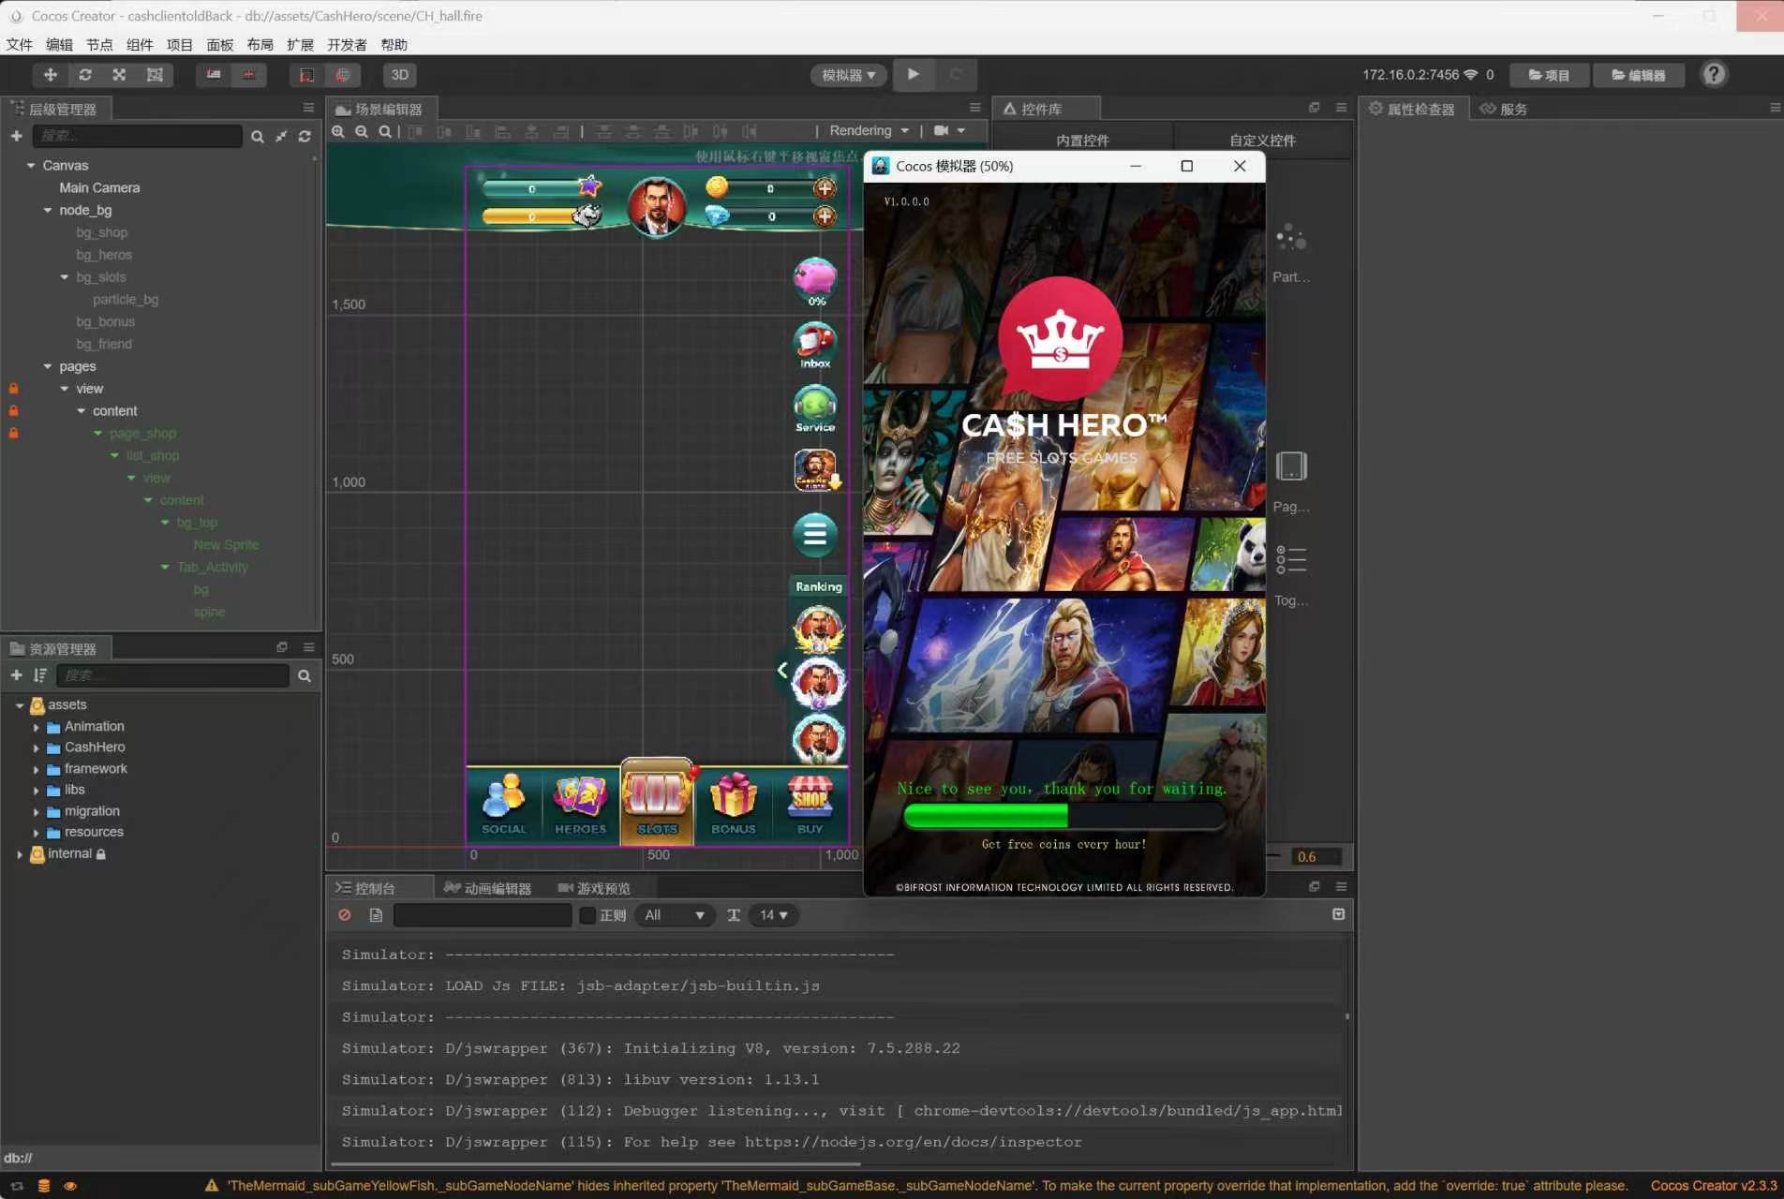Zoom in the scene editor view
The image size is (1784, 1199).
(x=338, y=132)
